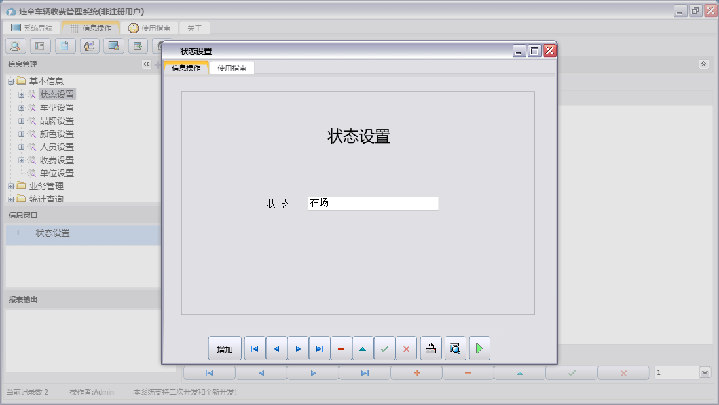Click the green play icon in dialog toolbar
The height and width of the screenshot is (405, 719).
click(x=479, y=348)
